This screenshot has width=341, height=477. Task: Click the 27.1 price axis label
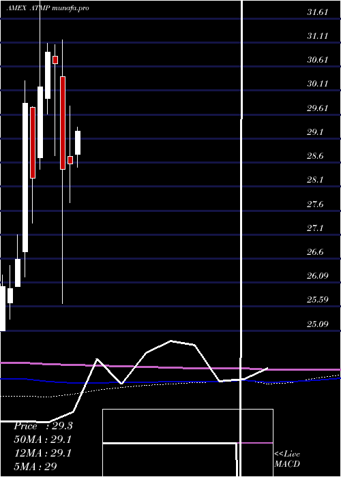click(316, 228)
